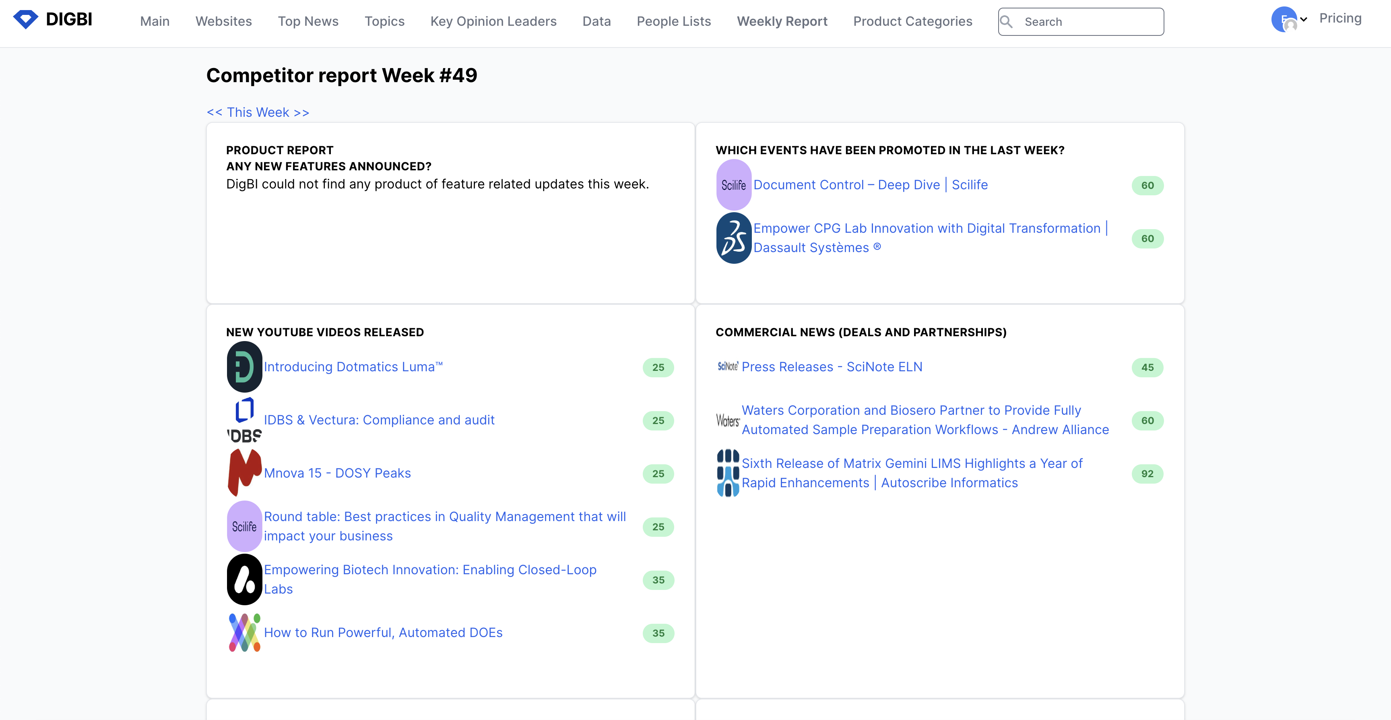Click the COMMERCIAL NEWS heading

click(861, 332)
